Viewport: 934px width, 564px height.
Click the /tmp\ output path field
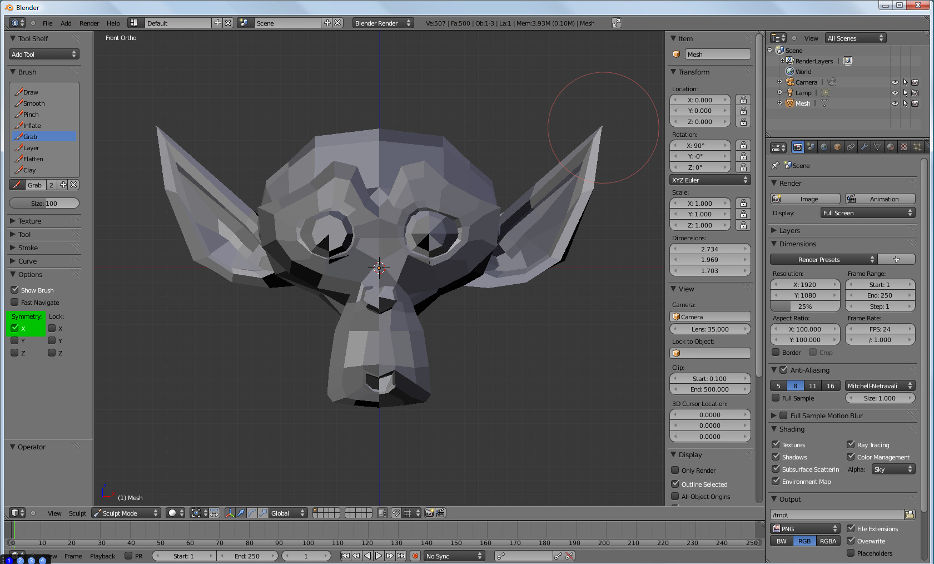click(x=837, y=514)
